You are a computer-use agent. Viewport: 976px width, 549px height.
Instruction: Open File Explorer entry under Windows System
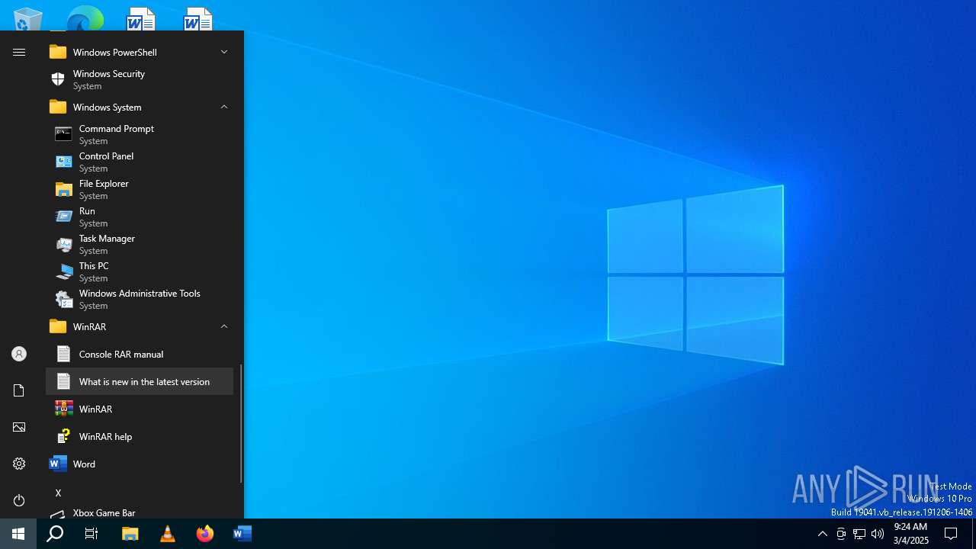[x=140, y=189]
